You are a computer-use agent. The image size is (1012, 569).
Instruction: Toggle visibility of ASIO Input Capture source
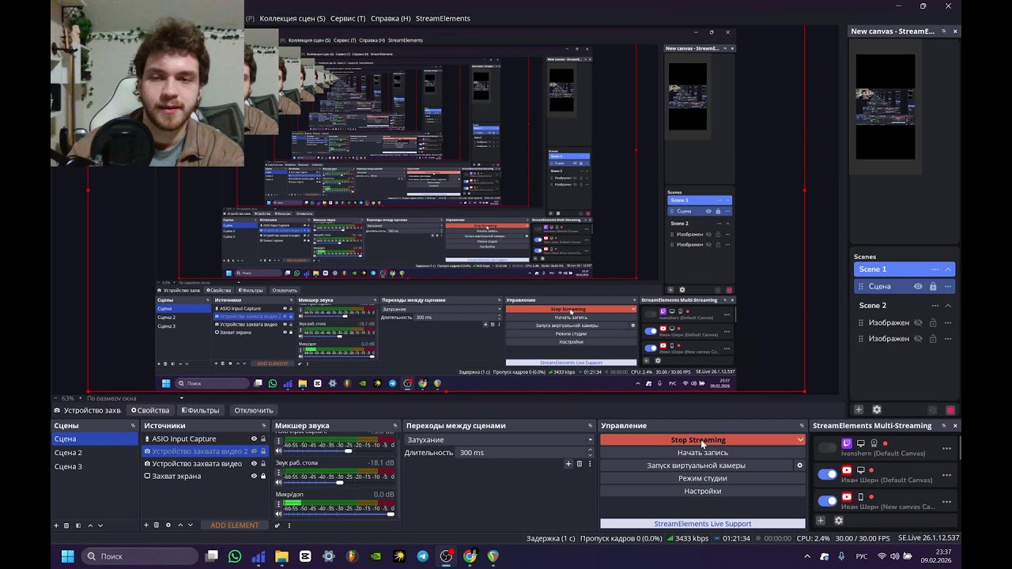[255, 439]
